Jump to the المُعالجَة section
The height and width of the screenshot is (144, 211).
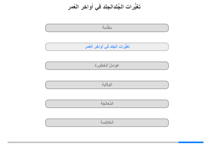pyautogui.click(x=107, y=104)
